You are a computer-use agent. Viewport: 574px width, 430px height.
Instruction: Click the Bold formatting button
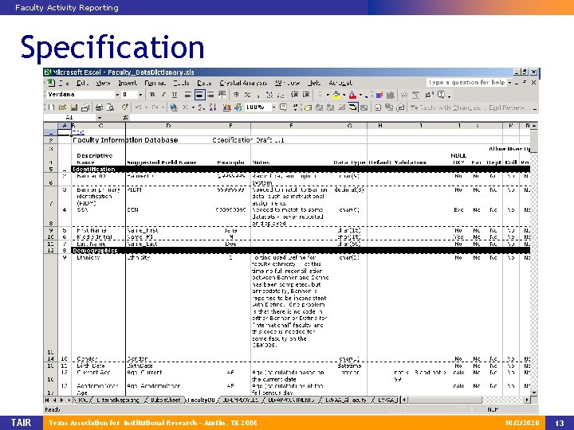[152, 95]
